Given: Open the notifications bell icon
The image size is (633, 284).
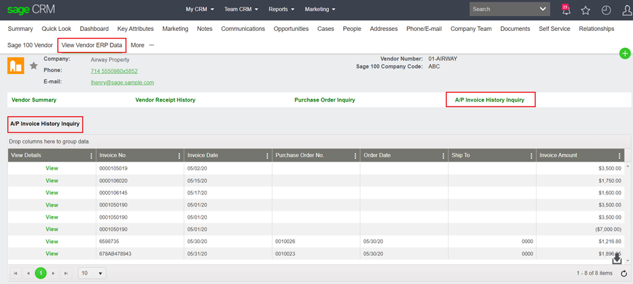Looking at the screenshot, I should click(566, 9).
